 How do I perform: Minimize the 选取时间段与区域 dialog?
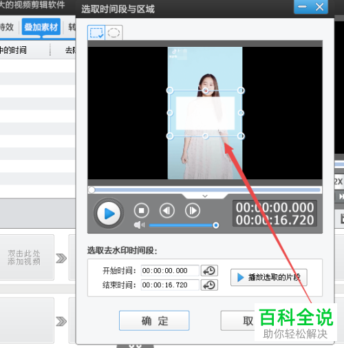click(x=302, y=7)
